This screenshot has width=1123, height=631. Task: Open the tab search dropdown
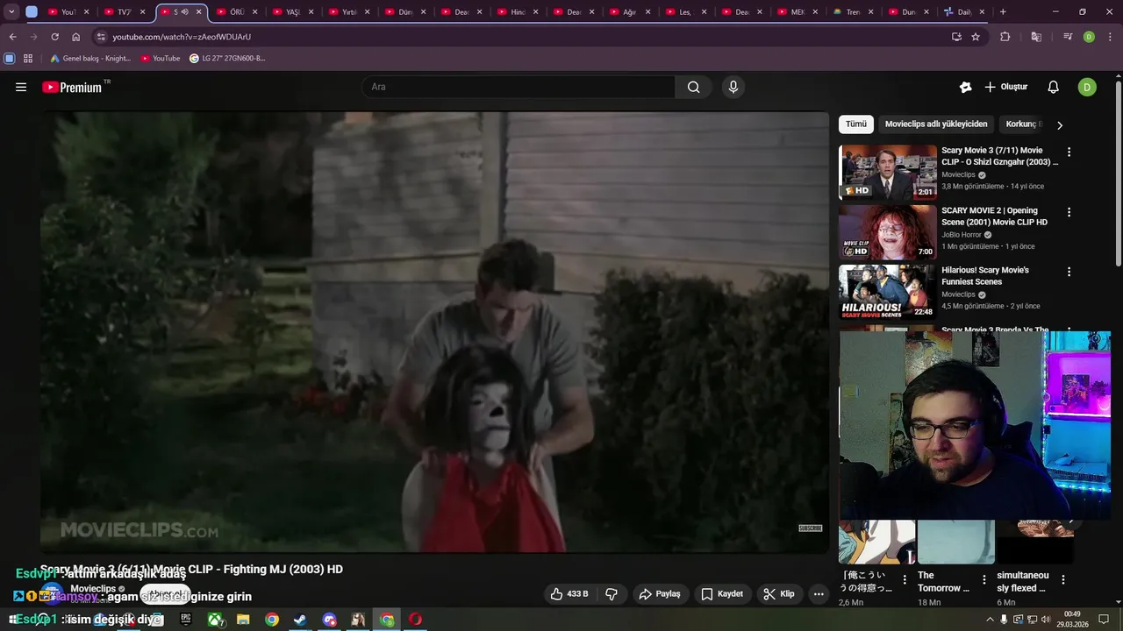[11, 12]
